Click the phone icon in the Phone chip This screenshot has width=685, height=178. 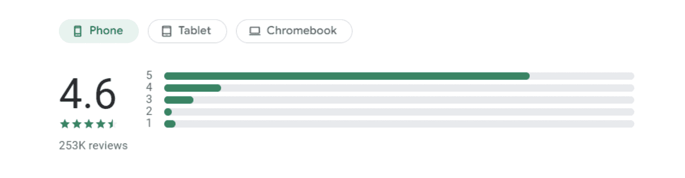coord(77,31)
